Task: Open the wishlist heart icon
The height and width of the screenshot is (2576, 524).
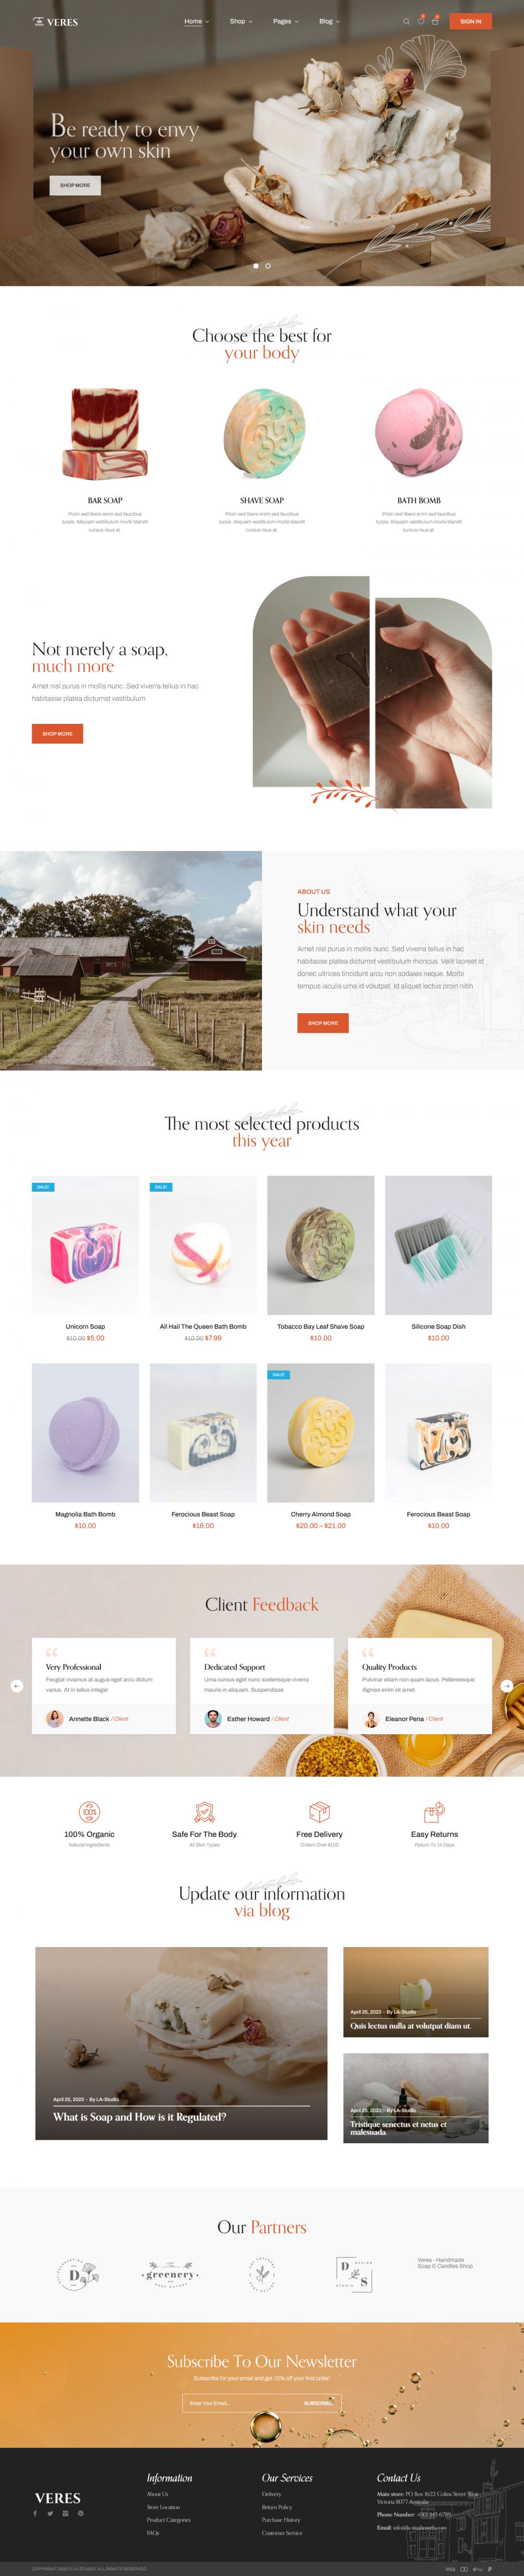Action: click(420, 21)
